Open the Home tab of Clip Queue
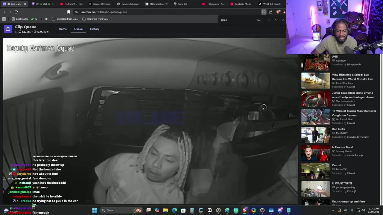 [63, 29]
